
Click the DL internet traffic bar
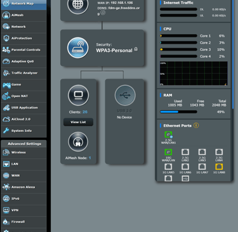tap(178, 10)
